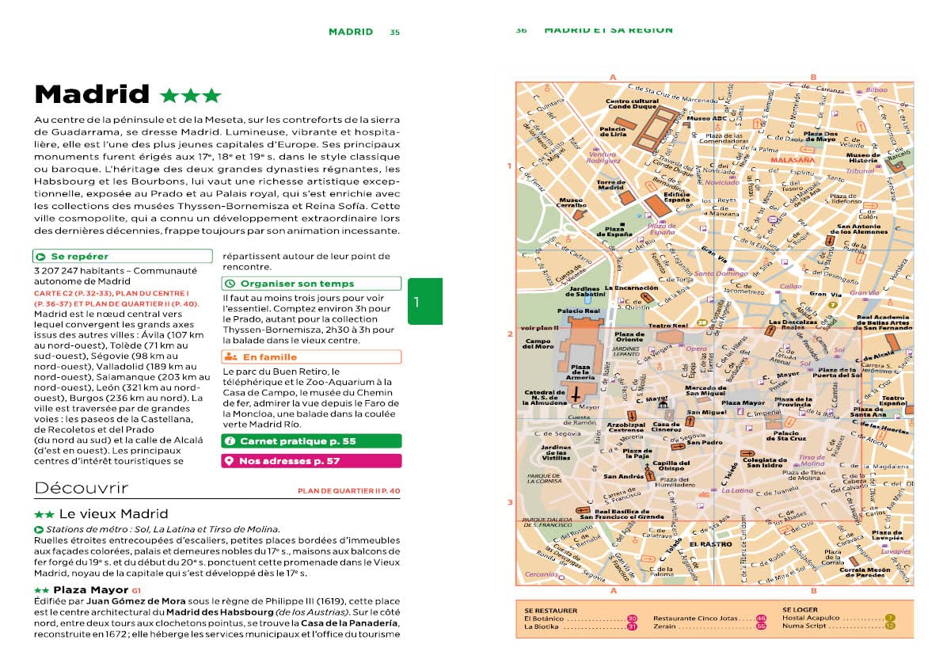The image size is (943, 667).
Task: Click the "MADRID ET SA RÉGION" header
Action: point(608,29)
